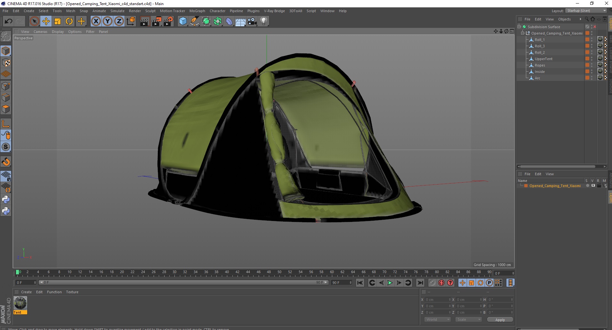The height and width of the screenshot is (330, 612).
Task: Add a Subdivision Surface generator
Action: [206, 21]
